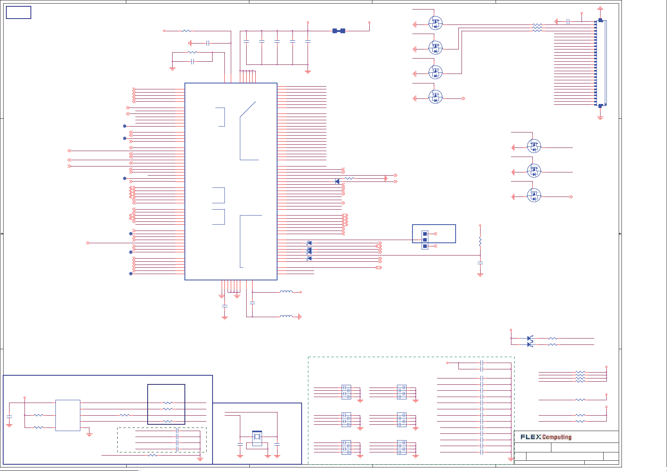Image resolution: width=667 pixels, height=471 pixels.
Task: Select the ferrite bead symbol on power rail
Action: tap(339, 31)
